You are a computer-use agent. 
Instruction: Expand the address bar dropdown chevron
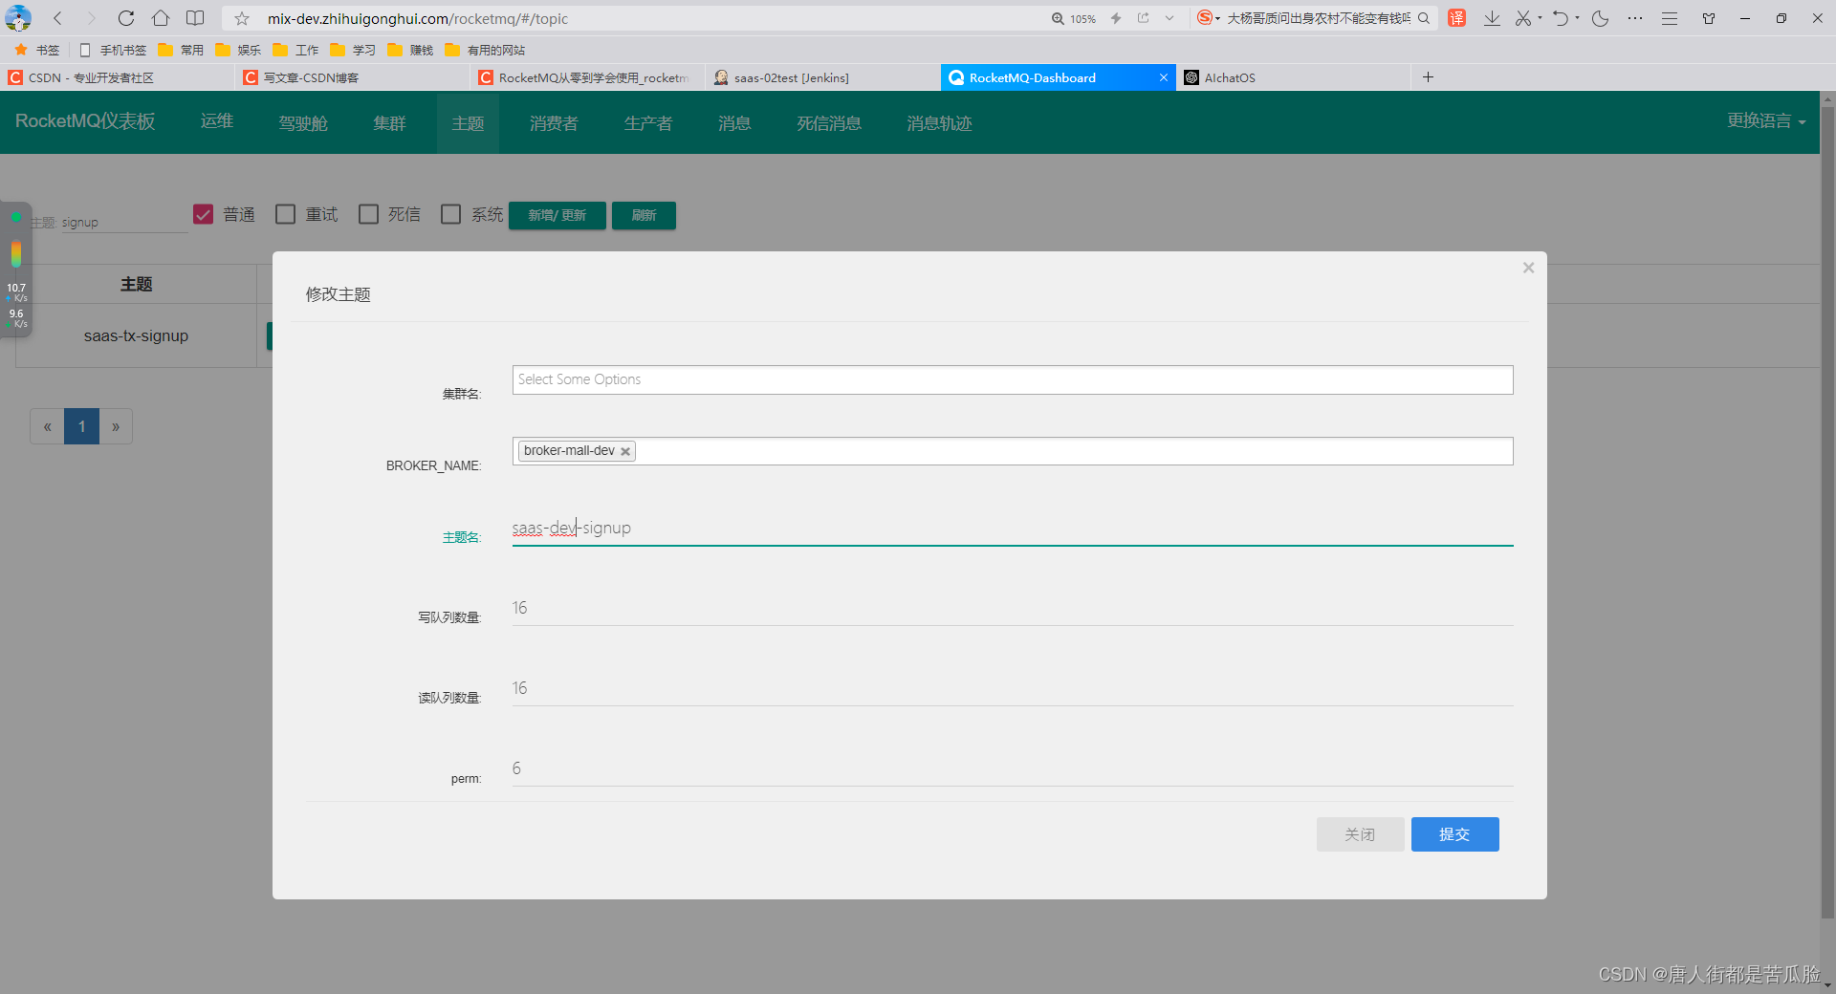tap(1169, 18)
